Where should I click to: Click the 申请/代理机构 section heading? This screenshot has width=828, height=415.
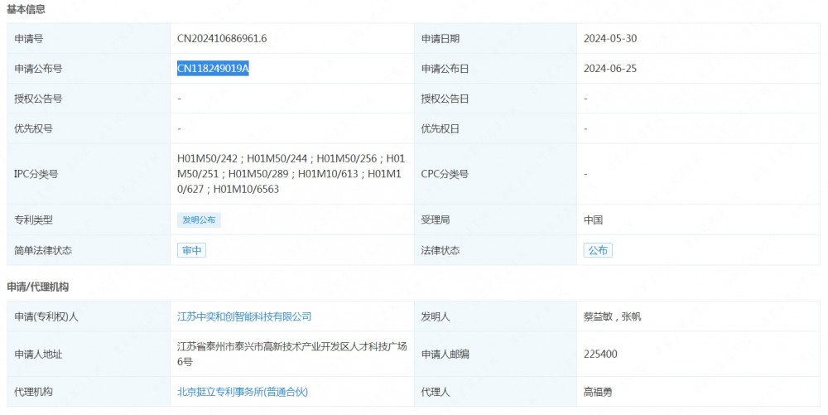[x=37, y=287]
